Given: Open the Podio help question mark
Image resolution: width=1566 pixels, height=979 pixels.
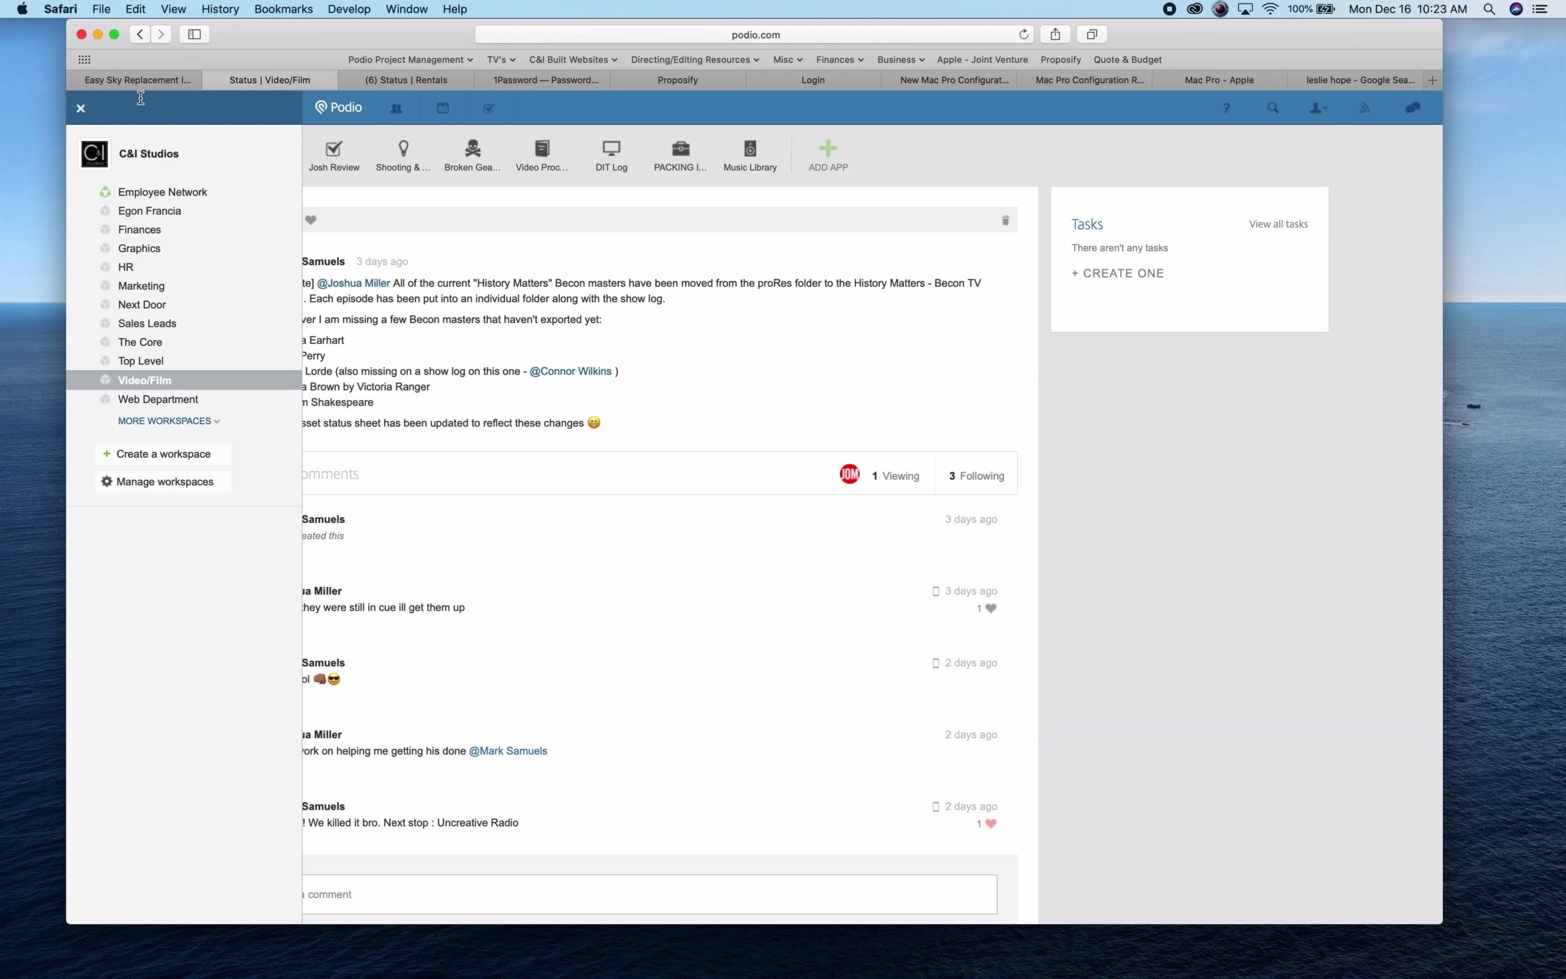Looking at the screenshot, I should [x=1226, y=108].
